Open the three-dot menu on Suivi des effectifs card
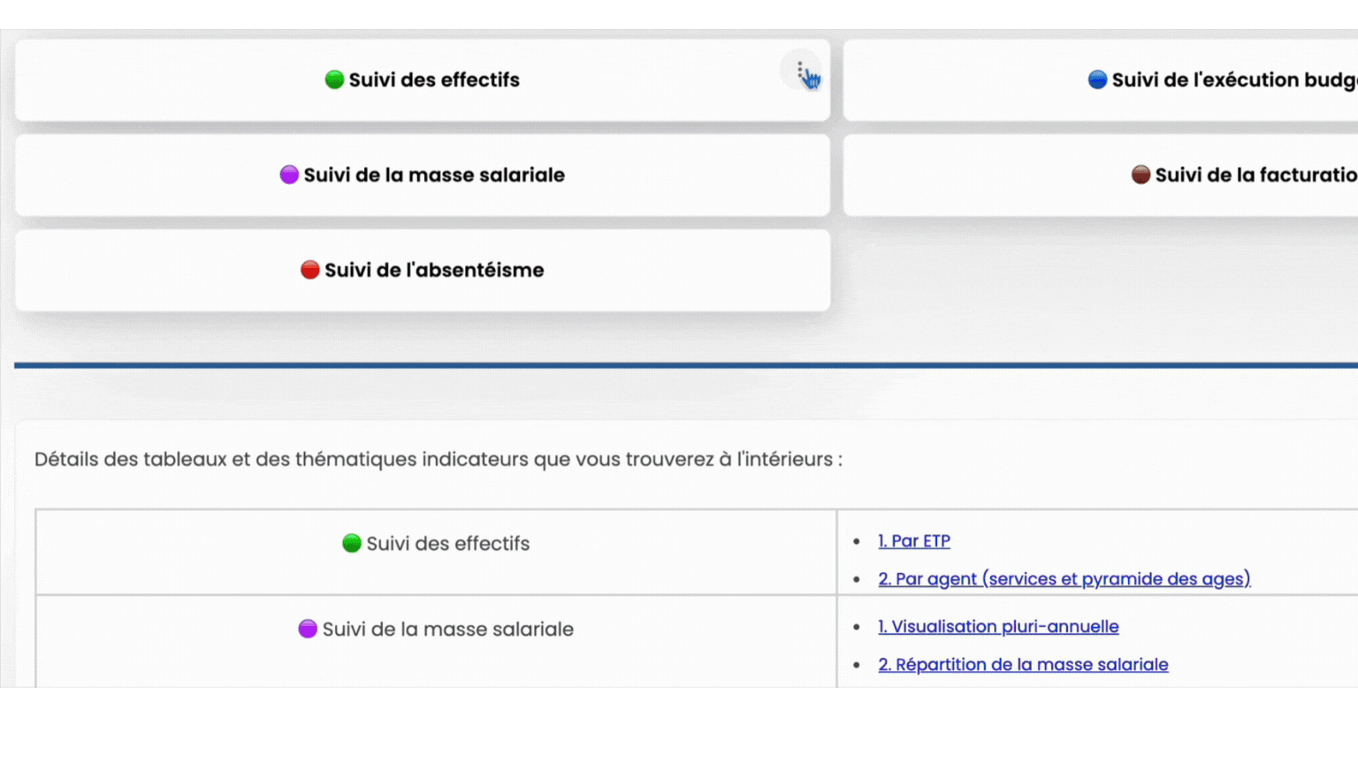The height and width of the screenshot is (764, 1358). 800,70
